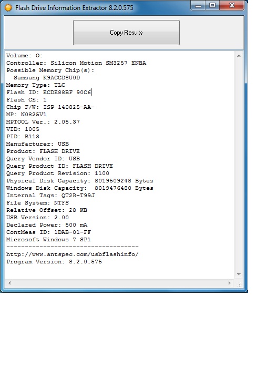Screen dimensions: 276x368
Task: Click the sun application icon in title bar
Action: [x=8, y=8]
